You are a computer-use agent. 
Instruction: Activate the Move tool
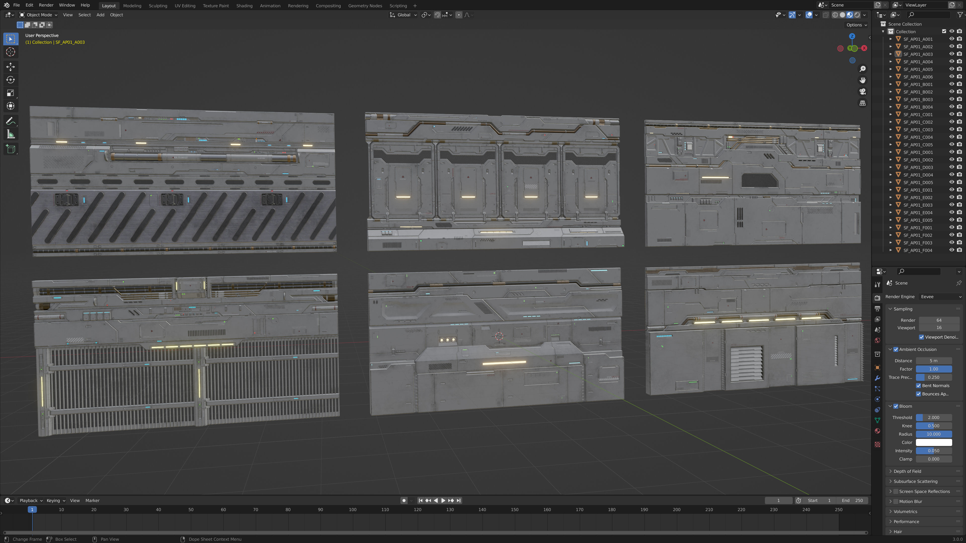pyautogui.click(x=11, y=67)
